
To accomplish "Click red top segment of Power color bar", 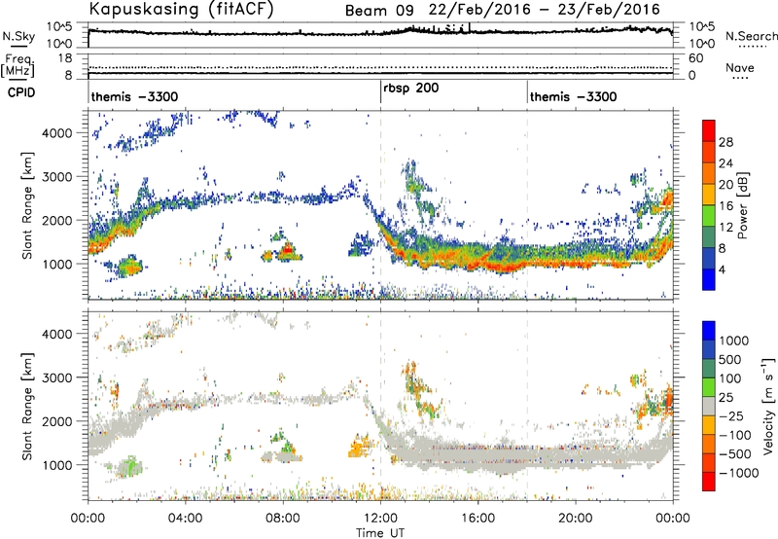I will click(x=709, y=131).
